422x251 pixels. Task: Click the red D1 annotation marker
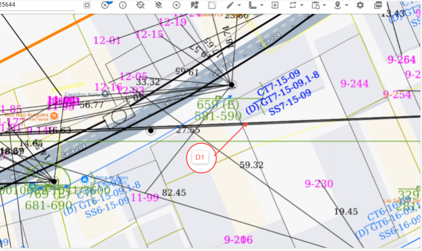click(201, 157)
